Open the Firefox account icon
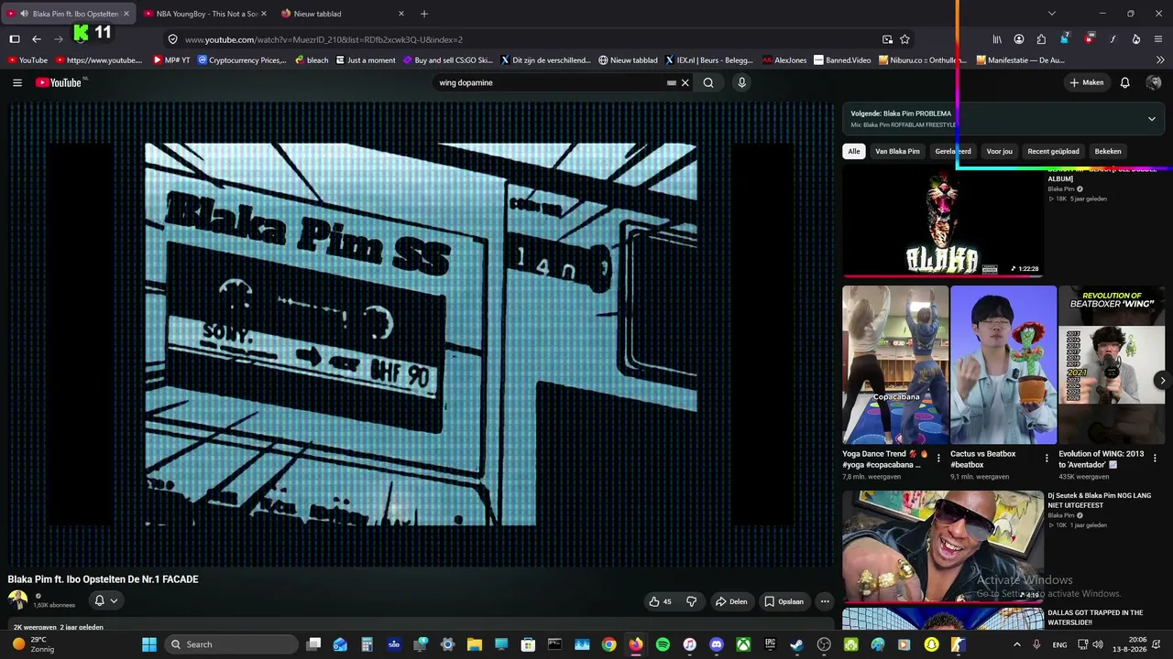The image size is (1173, 659). click(1019, 39)
